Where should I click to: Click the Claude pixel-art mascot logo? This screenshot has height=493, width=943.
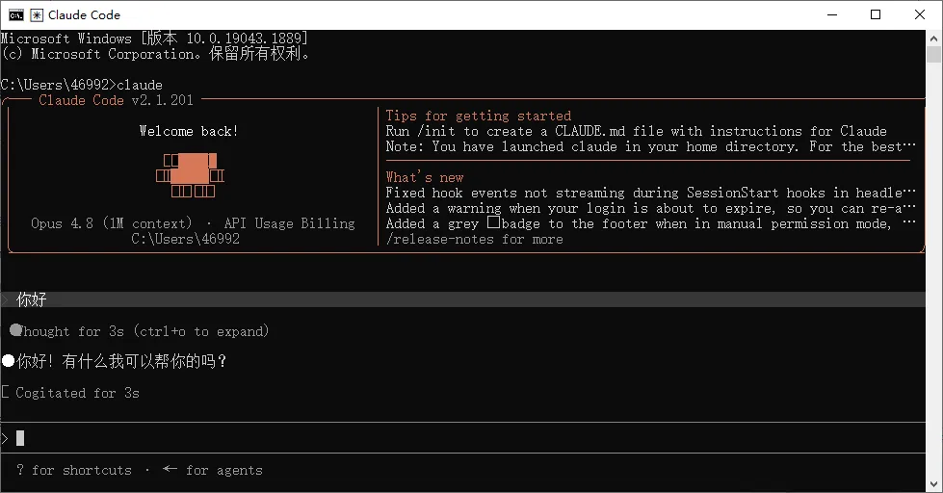pyautogui.click(x=190, y=175)
